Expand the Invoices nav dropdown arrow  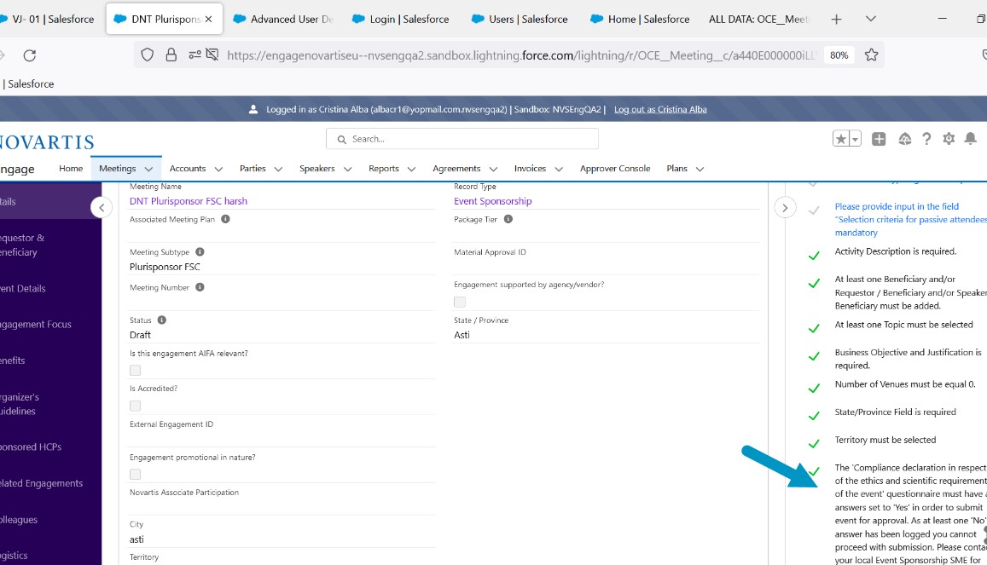(x=559, y=169)
